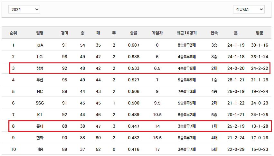
Task: Click win rate 0.607 for KIA
Action: tap(134, 45)
